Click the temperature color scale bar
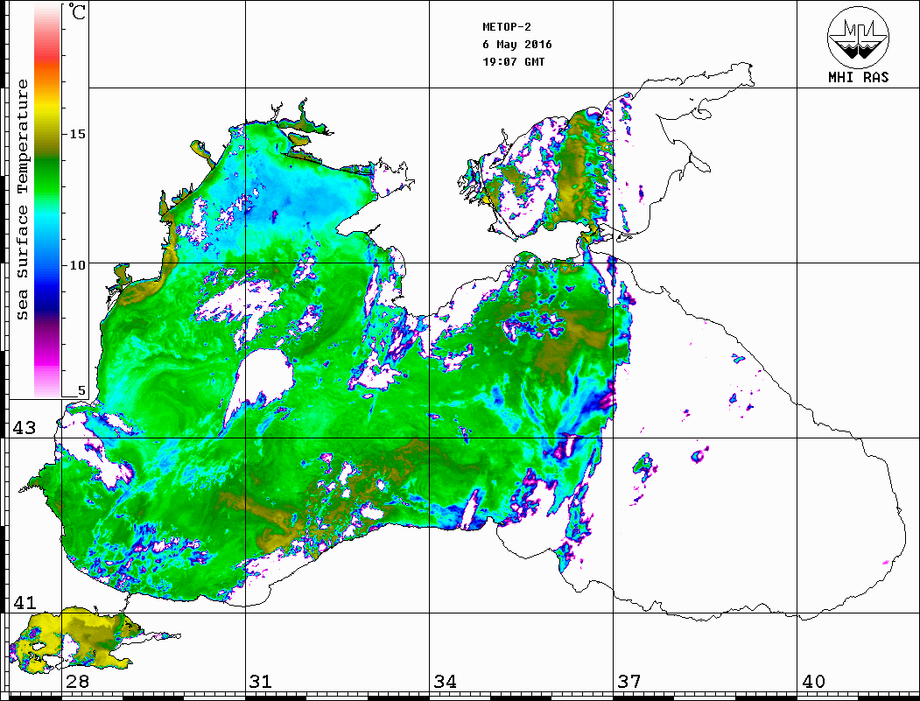This screenshot has width=920, height=701. [47, 200]
